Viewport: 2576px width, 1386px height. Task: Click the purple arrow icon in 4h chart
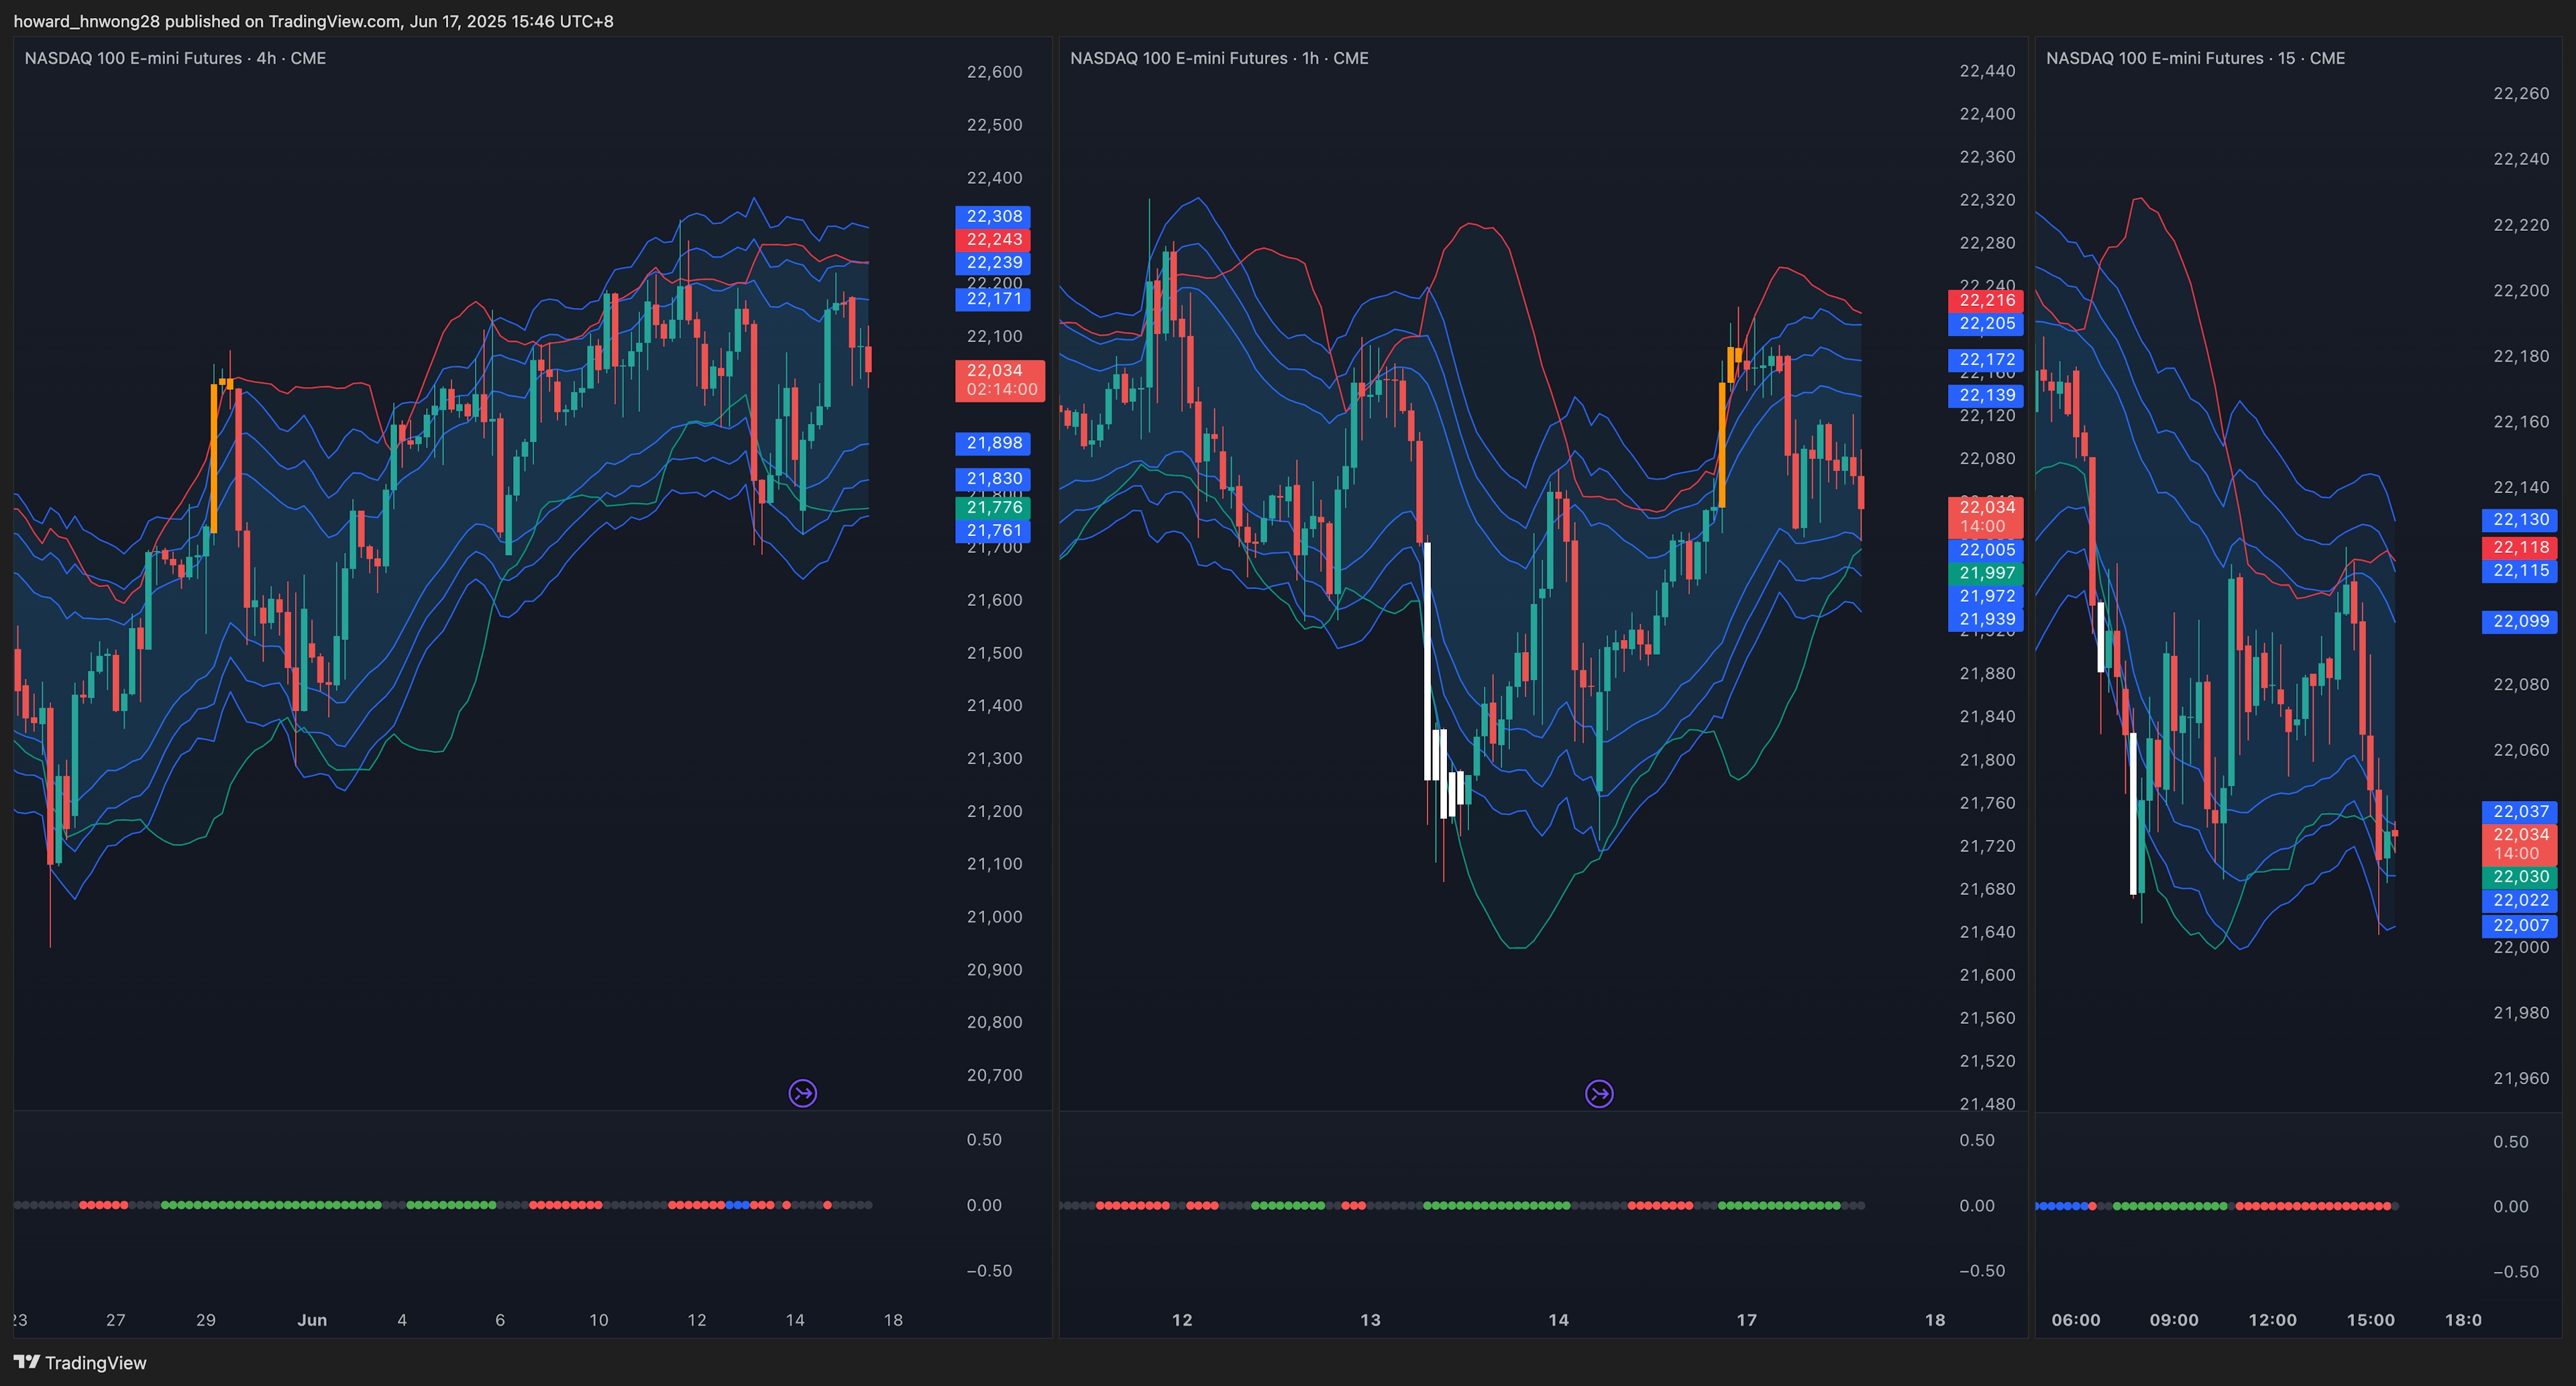802,1093
